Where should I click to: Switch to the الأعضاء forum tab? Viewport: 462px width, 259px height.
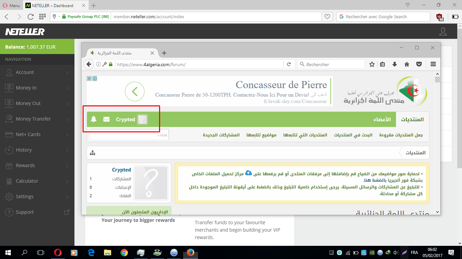click(x=382, y=120)
